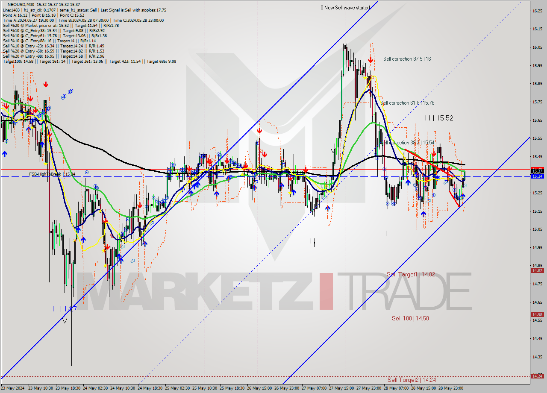Viewport: 547px width, 393px height.
Task: Click '27 May 15:00' on the time axis
Action: tap(341, 388)
